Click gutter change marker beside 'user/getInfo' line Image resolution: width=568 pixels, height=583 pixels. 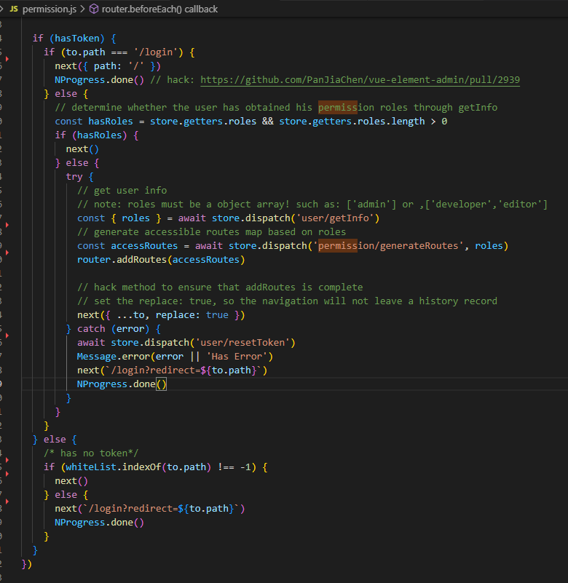[7, 225]
